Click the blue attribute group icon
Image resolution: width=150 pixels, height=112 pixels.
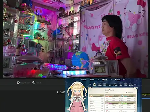[122, 96]
